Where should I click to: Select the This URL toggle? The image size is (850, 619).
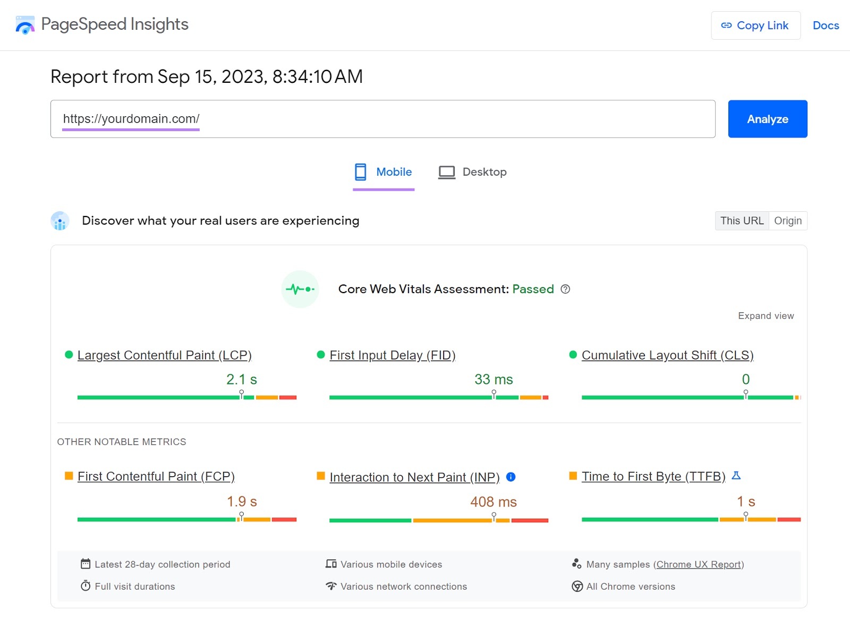coord(742,221)
